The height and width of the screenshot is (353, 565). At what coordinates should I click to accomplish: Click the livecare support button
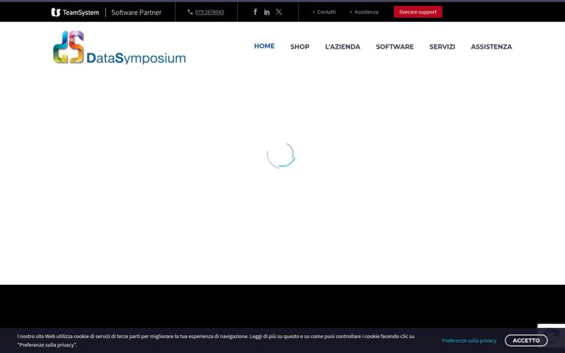(x=418, y=12)
